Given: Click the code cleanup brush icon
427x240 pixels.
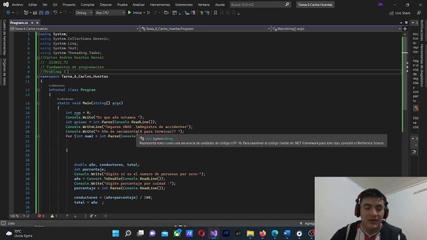Looking at the screenshot, I should click(92, 216).
